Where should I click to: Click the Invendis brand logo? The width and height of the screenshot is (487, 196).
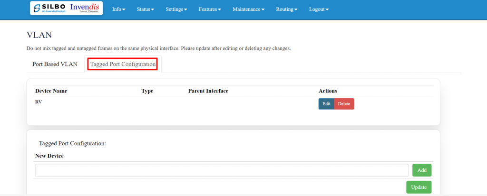pos(85,9)
